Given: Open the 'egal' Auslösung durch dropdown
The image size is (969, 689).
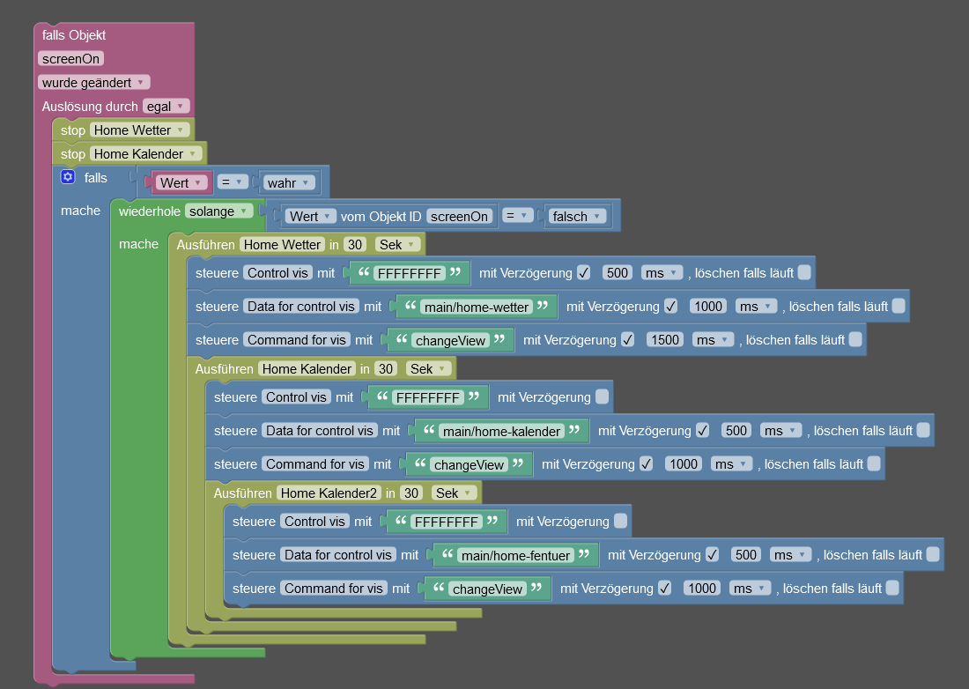Looking at the screenshot, I should coord(166,107).
